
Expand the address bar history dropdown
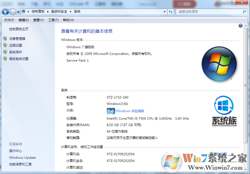tap(165, 12)
